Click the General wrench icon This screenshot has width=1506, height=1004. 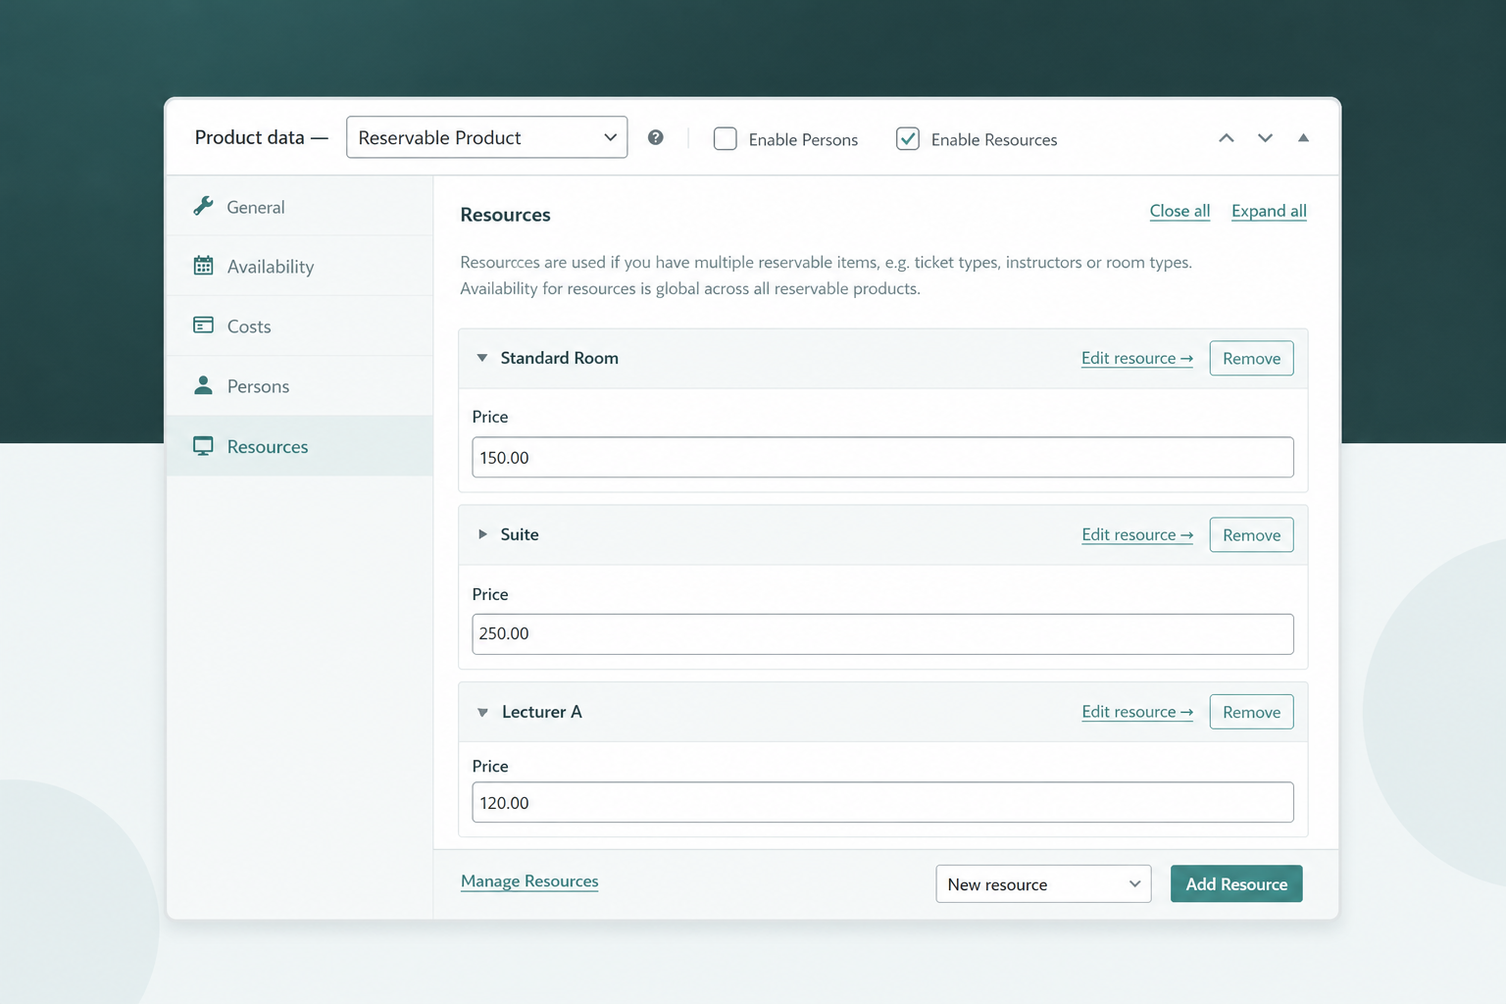tap(203, 206)
